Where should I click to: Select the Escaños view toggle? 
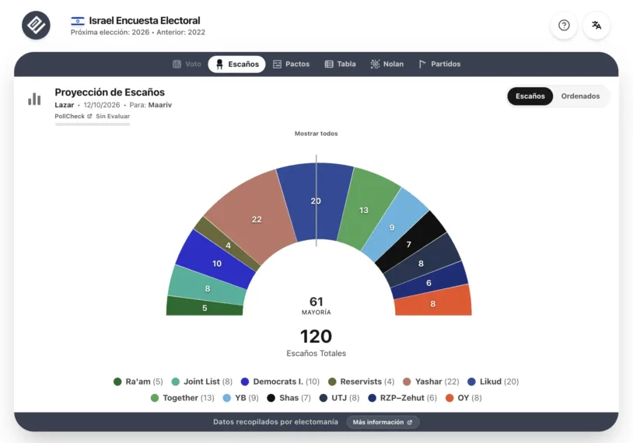[x=530, y=96]
